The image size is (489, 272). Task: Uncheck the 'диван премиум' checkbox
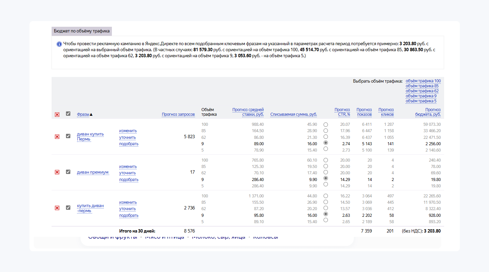pos(68,172)
